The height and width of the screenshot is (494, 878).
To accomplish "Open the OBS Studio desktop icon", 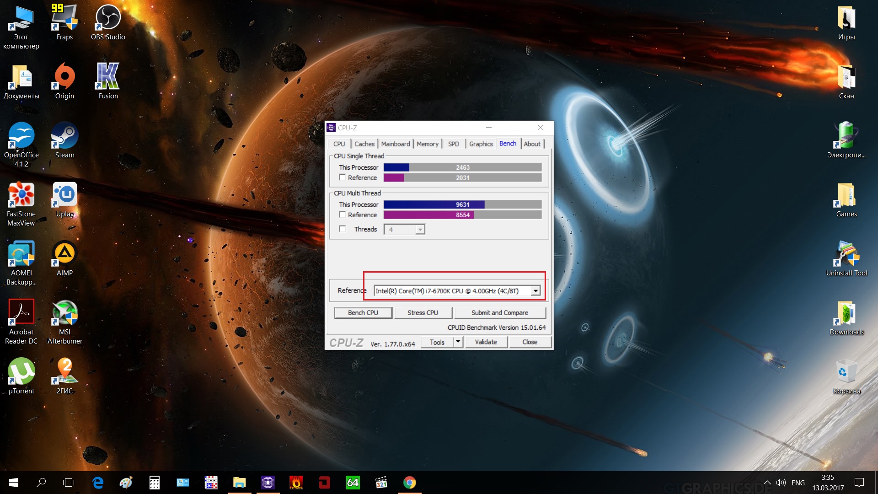I will tap(108, 23).
